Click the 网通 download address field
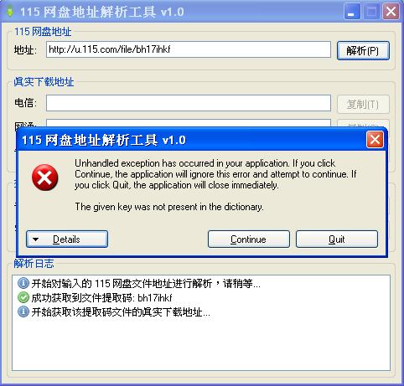Screen dimensions: 404x386 pos(189,122)
